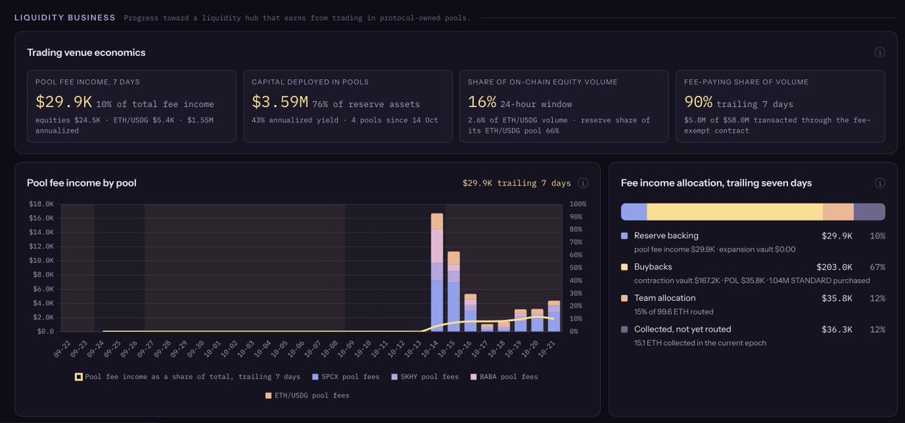905x423 pixels.
Task: Select the Buybacks allocation row label
Action: pyautogui.click(x=653, y=267)
